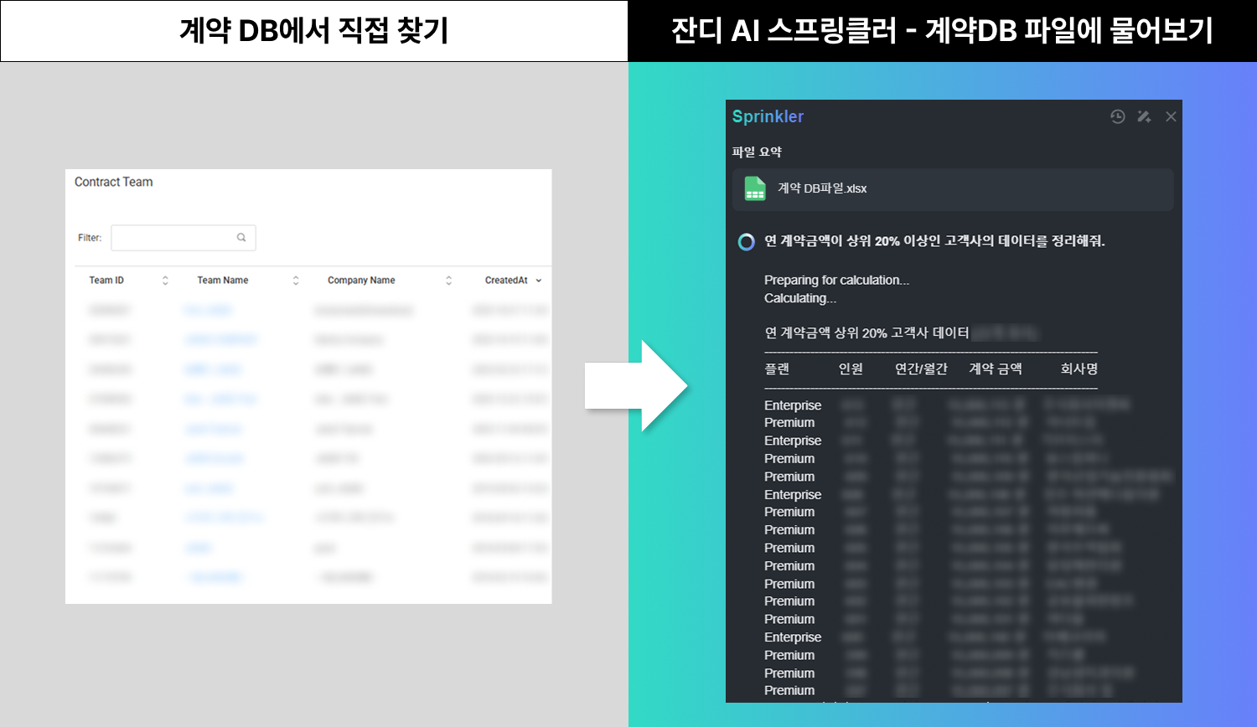Open the 계약 DB파일.xlsx file name

click(x=822, y=188)
